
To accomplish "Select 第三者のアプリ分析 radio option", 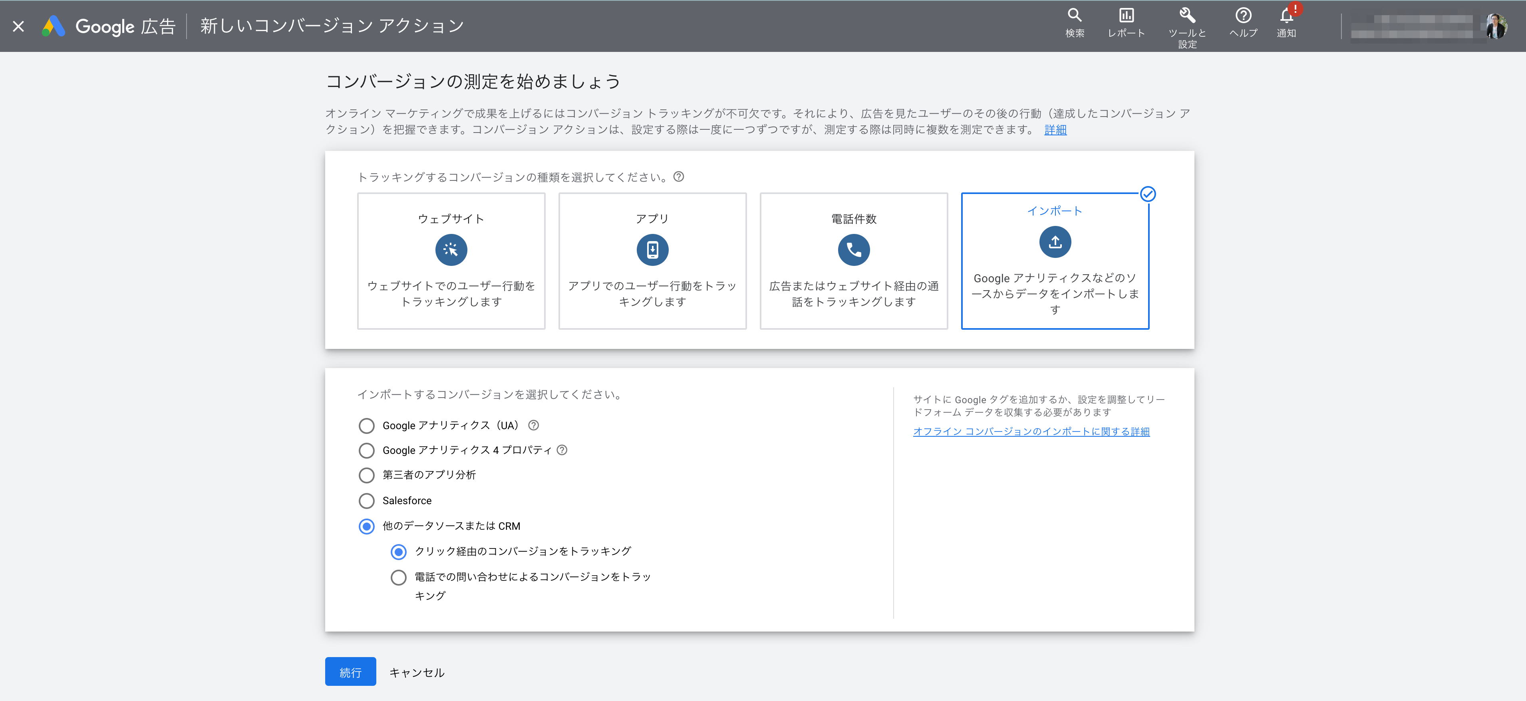I will click(x=367, y=475).
